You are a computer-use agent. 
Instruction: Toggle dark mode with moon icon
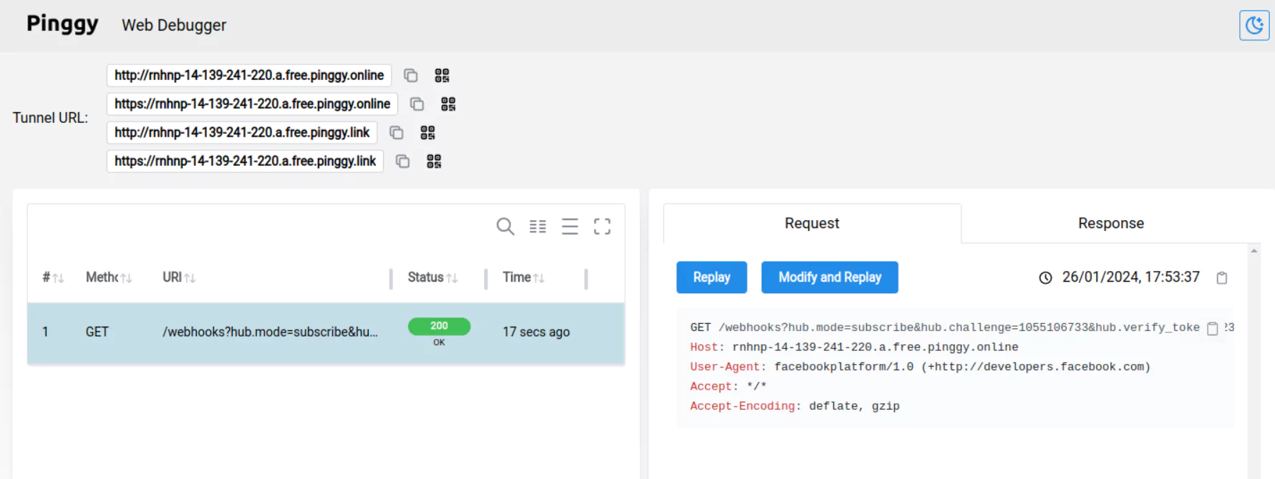pos(1254,26)
